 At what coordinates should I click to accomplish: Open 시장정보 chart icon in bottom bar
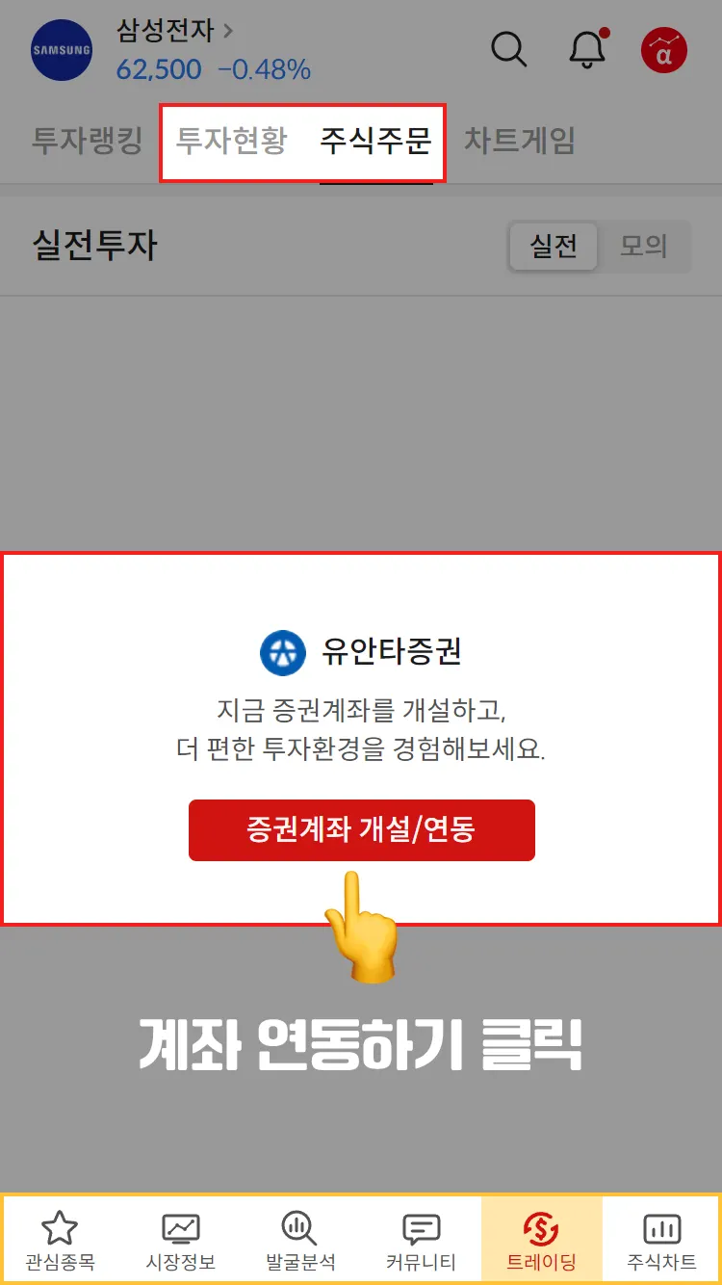(180, 1228)
